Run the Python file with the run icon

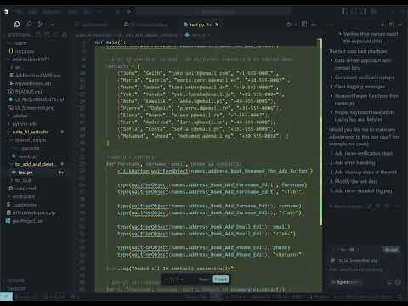289,25
